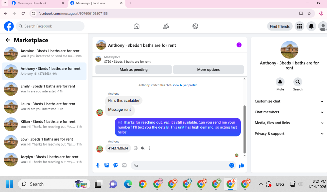Click the chat scrollbar

(x=245, y=129)
